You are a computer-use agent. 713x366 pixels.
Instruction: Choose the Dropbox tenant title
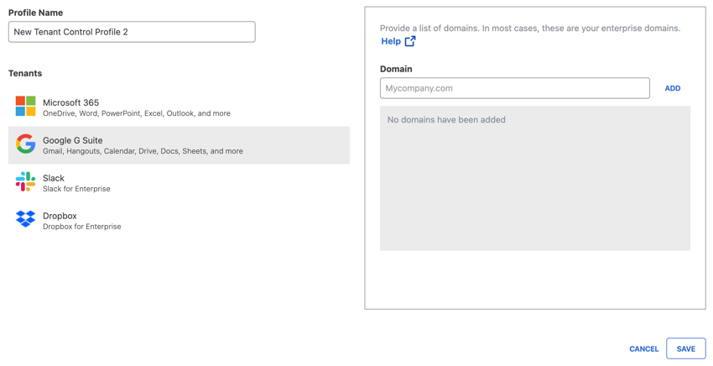[60, 216]
